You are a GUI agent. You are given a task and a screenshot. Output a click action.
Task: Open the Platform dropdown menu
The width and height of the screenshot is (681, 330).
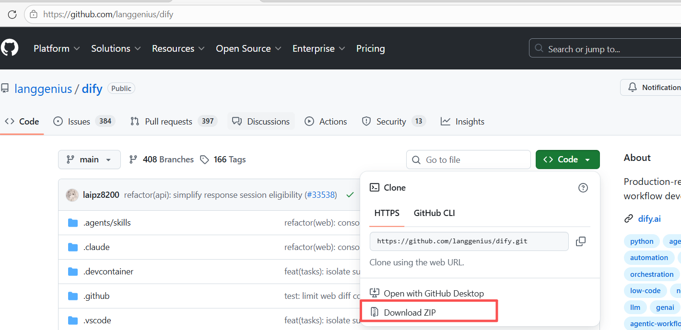tap(57, 48)
